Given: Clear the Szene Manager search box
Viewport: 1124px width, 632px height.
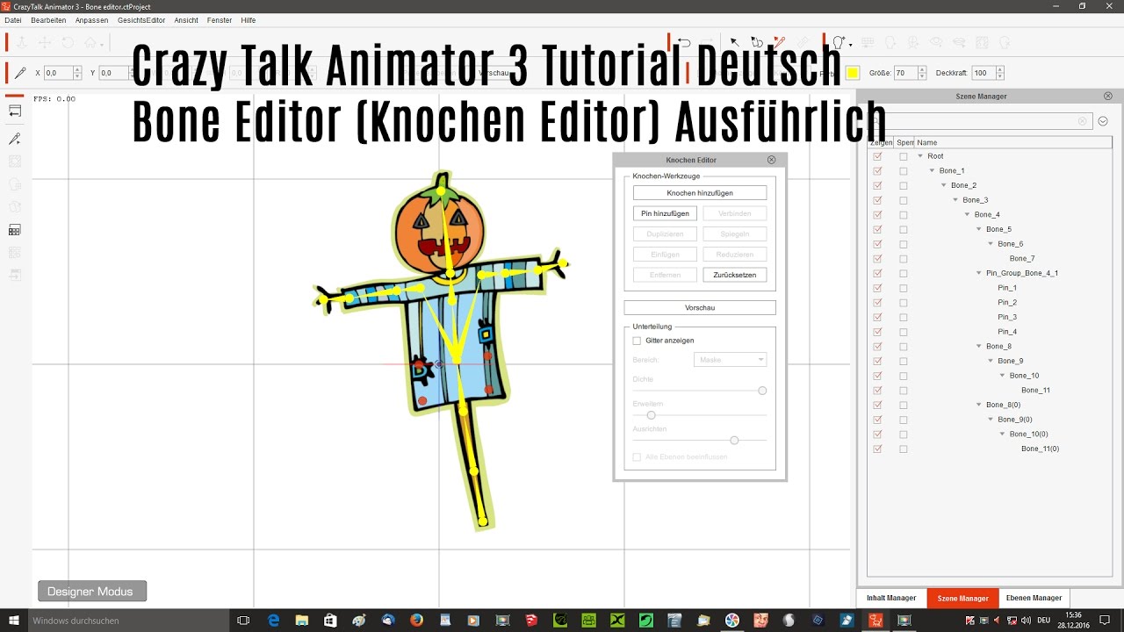Looking at the screenshot, I should tap(1082, 121).
